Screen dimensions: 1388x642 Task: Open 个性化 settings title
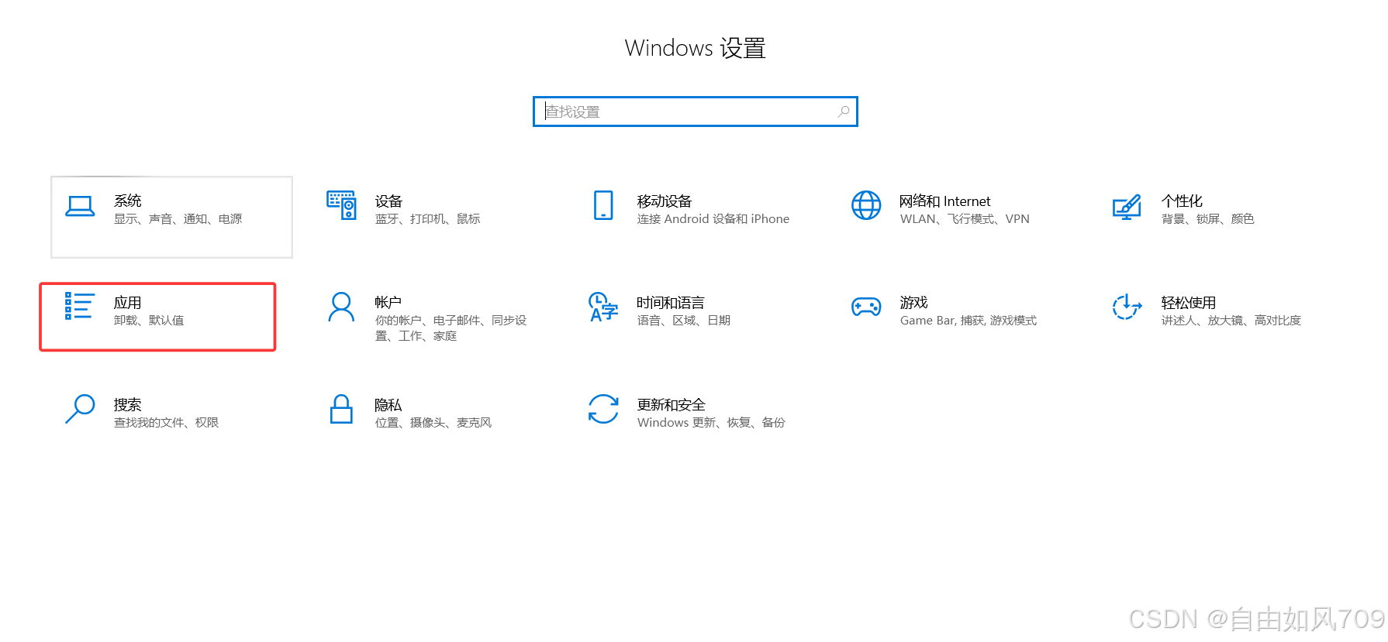tap(1182, 201)
